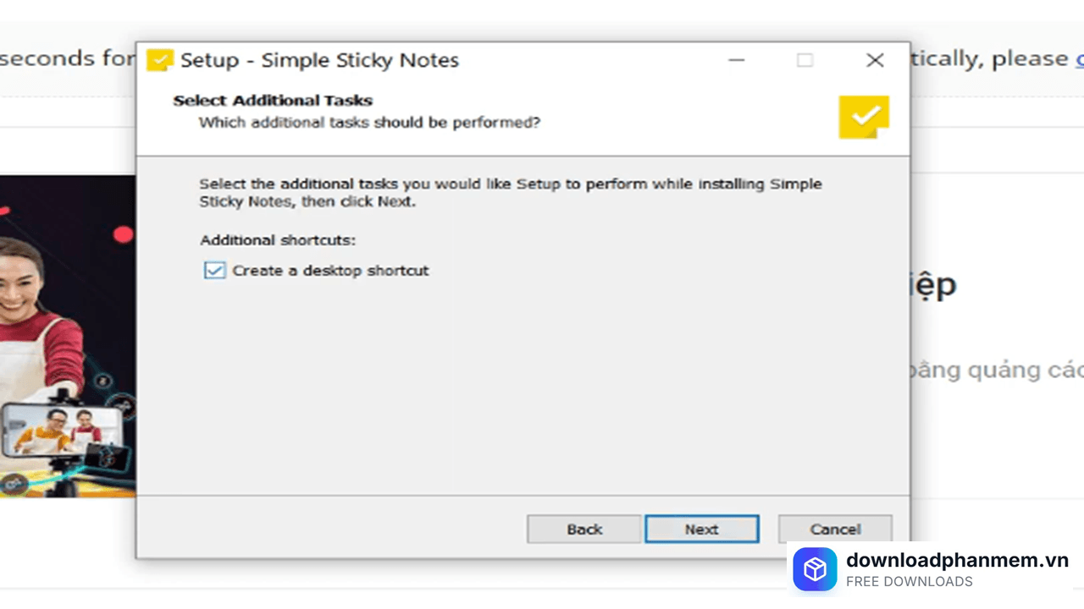The image size is (1084, 609).
Task: Click the "Setup - Simple Sticky Notes" title text
Action: point(319,61)
